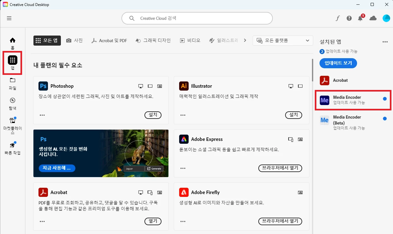Open Illustrator card more options (...)
393x234 pixels.
183,115
